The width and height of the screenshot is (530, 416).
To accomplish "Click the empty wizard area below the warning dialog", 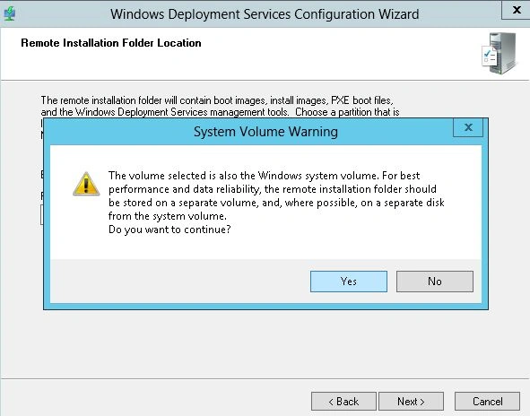I will 265,344.
